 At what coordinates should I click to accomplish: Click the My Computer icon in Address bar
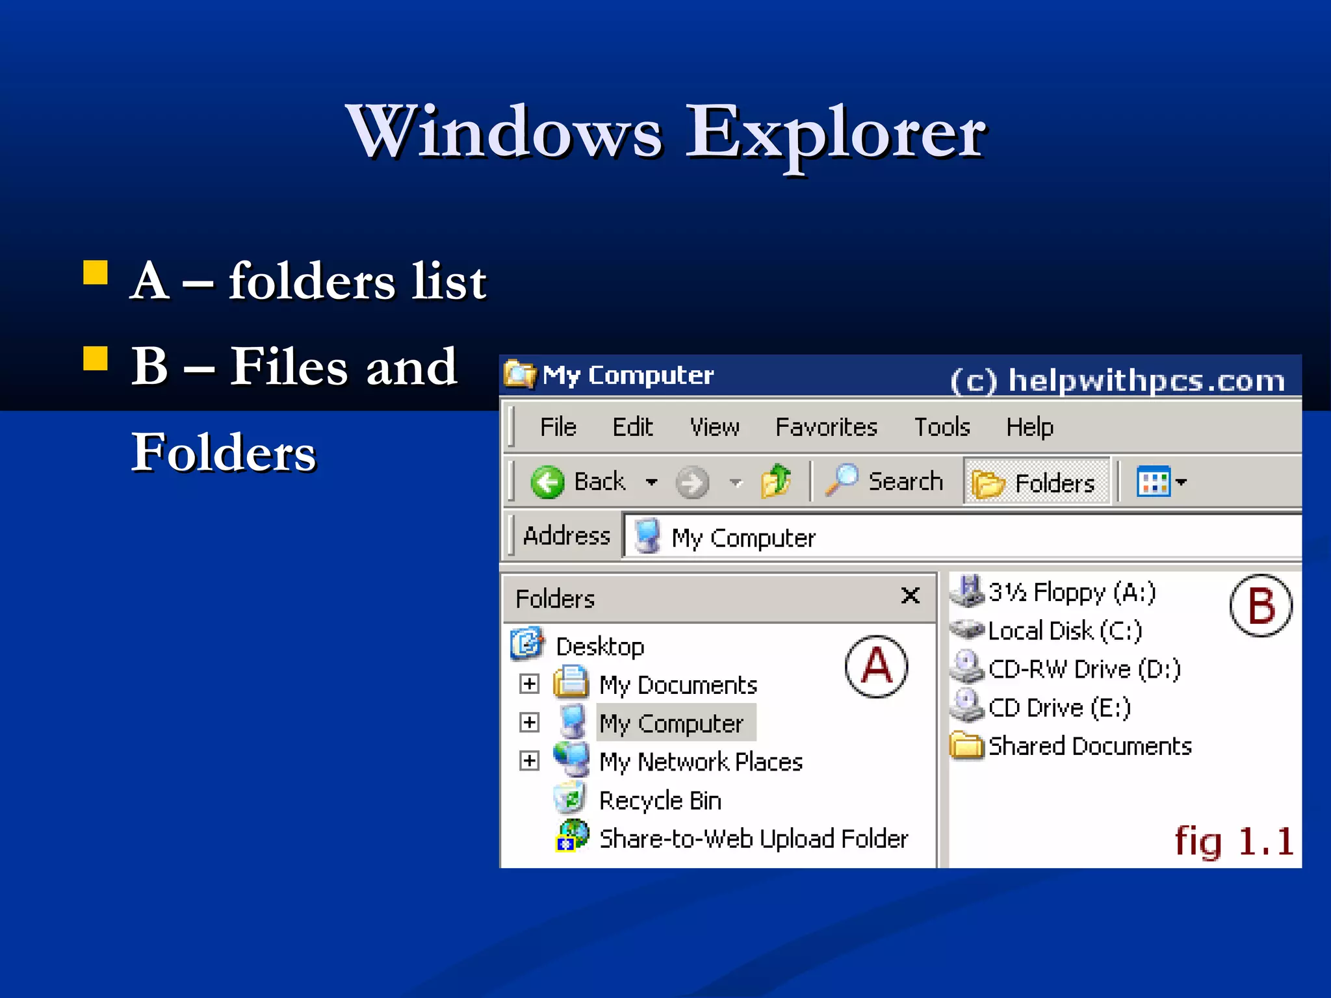tap(647, 537)
